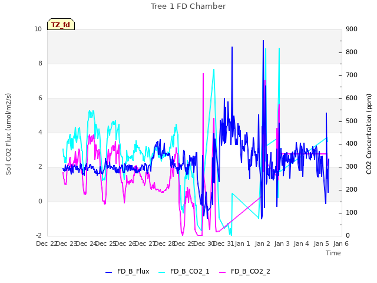Screen dimensions: 377x283
Task: Click the '4' left y-axis tick label
Action: click(40, 132)
